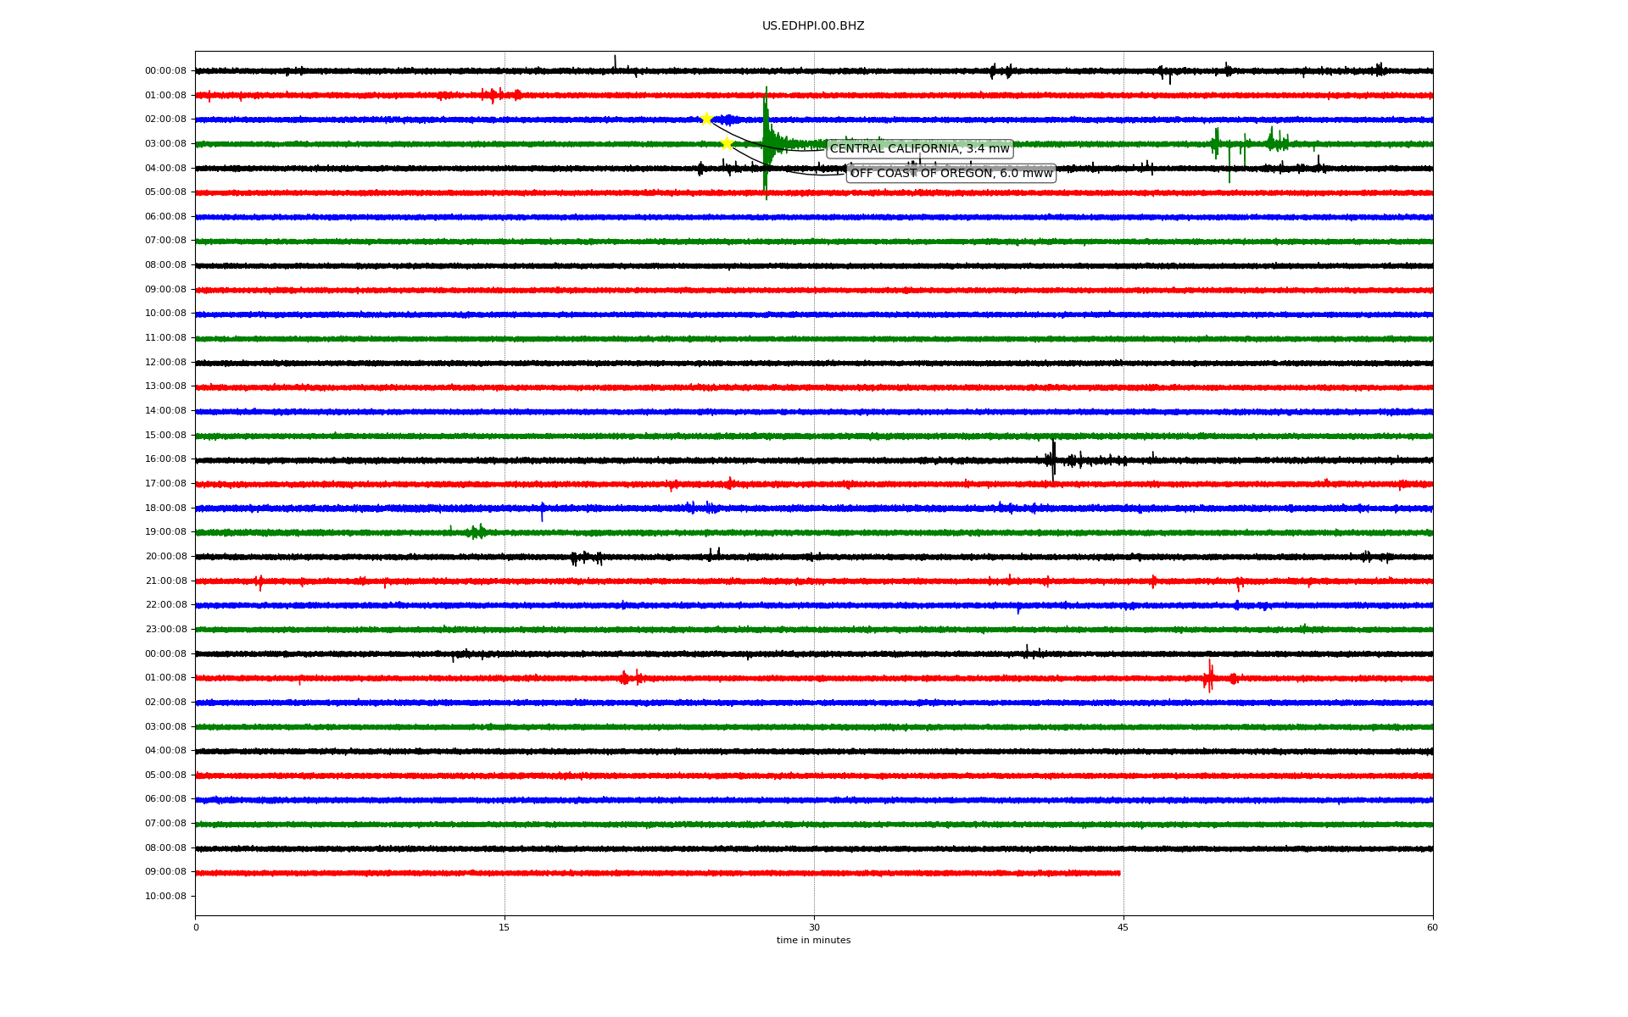Image resolution: width=1628 pixels, height=1017 pixels.
Task: Click the 60 tick on the time axis
Action: 1432,927
